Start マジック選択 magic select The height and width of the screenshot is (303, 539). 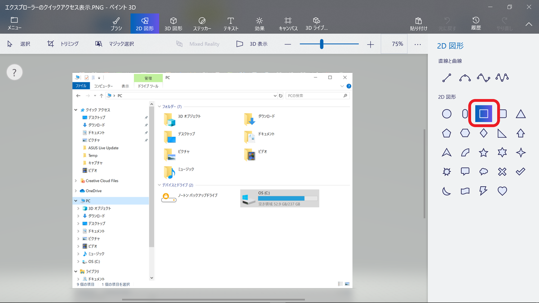pos(115,44)
